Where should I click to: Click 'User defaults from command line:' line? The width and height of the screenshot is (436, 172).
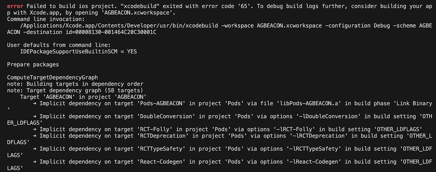58,45
